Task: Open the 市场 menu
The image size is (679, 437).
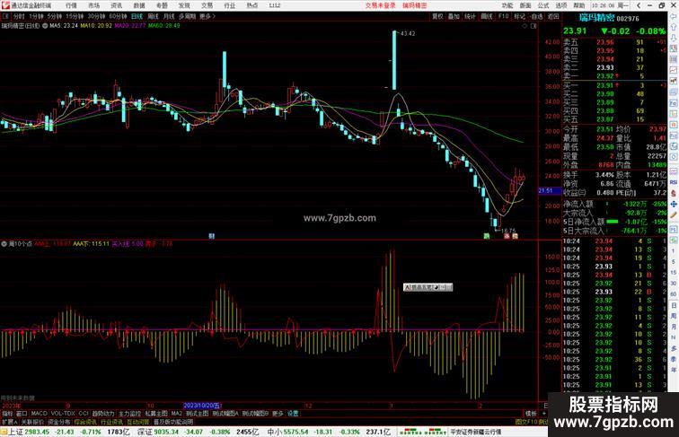Action: [x=94, y=5]
